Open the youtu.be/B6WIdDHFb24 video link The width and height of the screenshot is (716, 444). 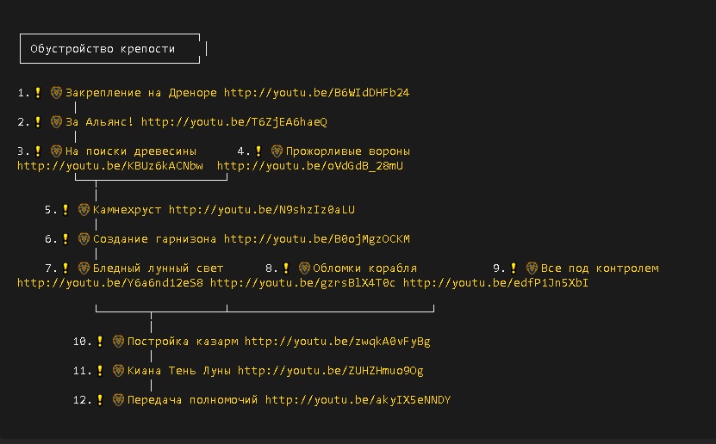point(316,93)
